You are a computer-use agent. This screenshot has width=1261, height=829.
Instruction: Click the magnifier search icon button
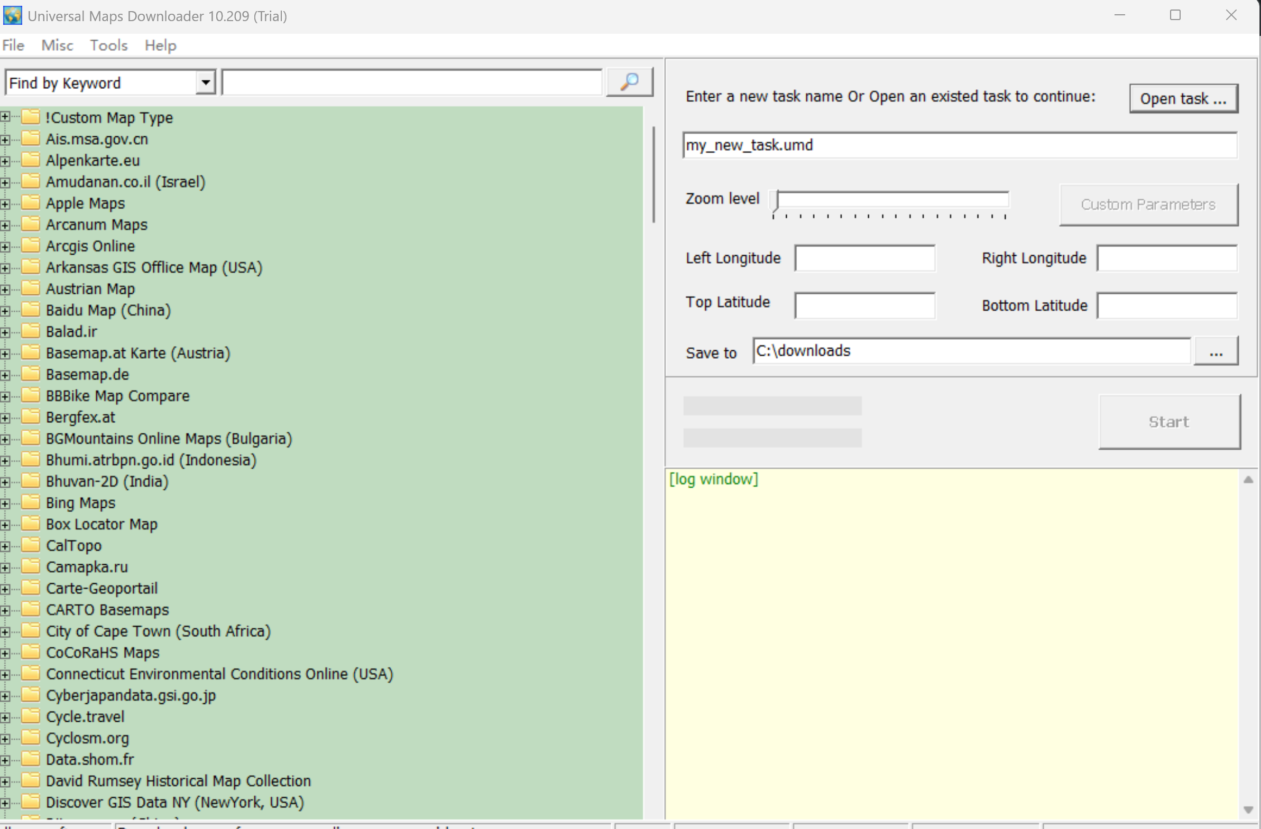pos(629,82)
